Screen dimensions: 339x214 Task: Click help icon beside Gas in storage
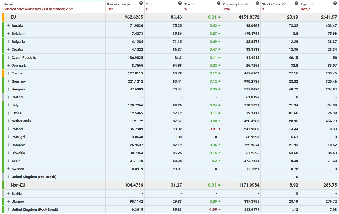[x=141, y=3]
